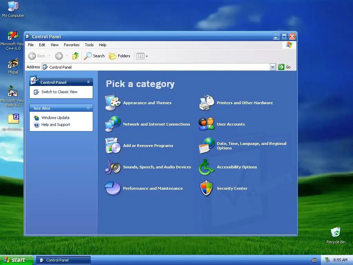The height and width of the screenshot is (265, 353).
Task: Click the Start button
Action: click(17, 260)
